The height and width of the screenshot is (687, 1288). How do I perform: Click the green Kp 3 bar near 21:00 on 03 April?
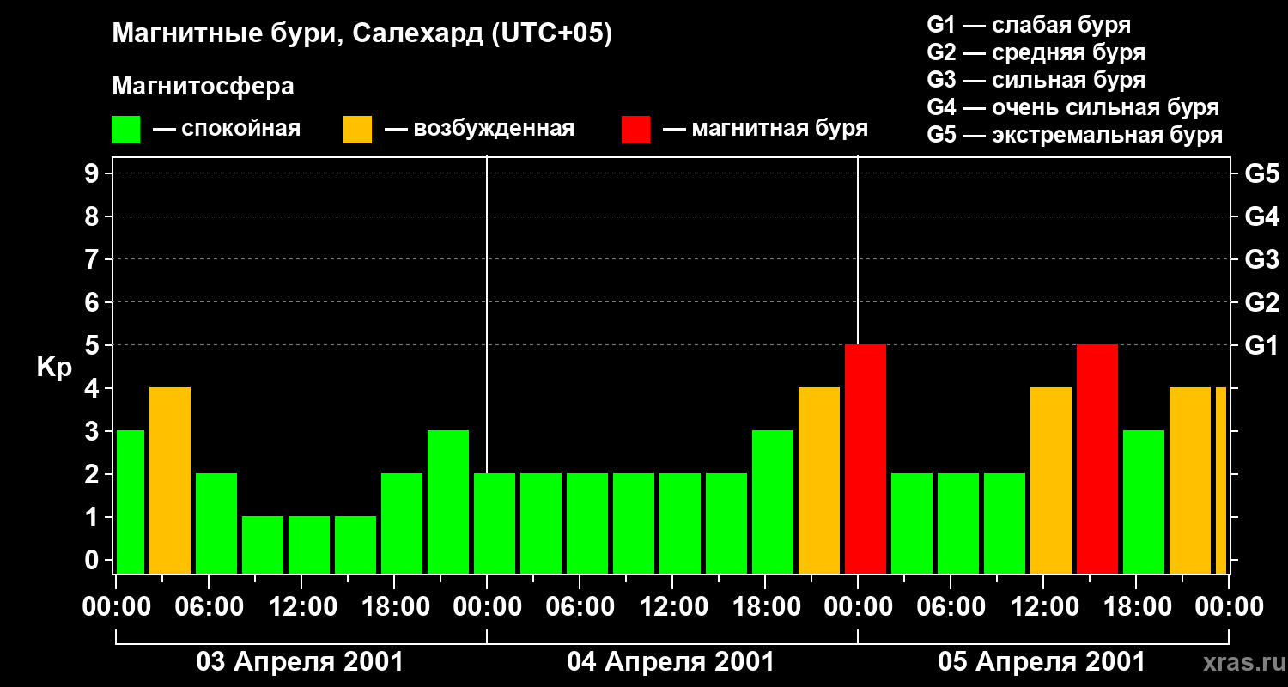pos(448,502)
